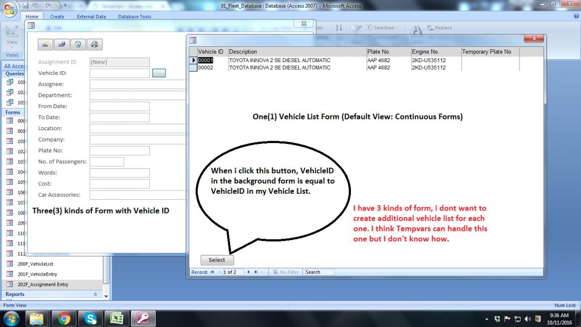
Task: Click the Office Button orb
Action: pyautogui.click(x=10, y=9)
